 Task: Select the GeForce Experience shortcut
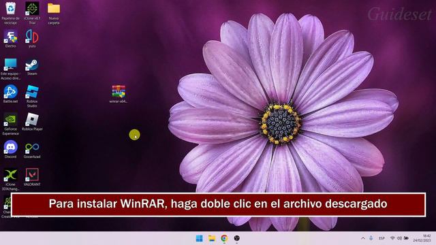tap(11, 124)
